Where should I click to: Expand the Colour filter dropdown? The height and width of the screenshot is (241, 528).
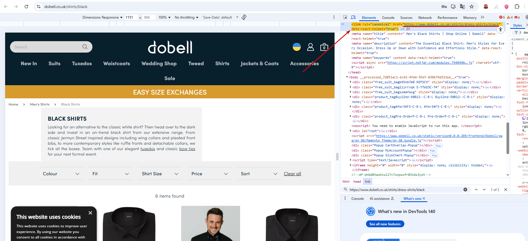(x=61, y=174)
